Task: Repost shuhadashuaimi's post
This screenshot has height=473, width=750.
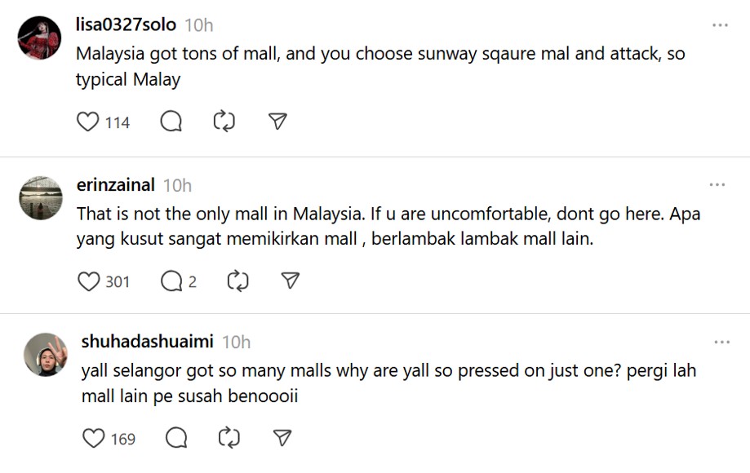Action: point(229,439)
